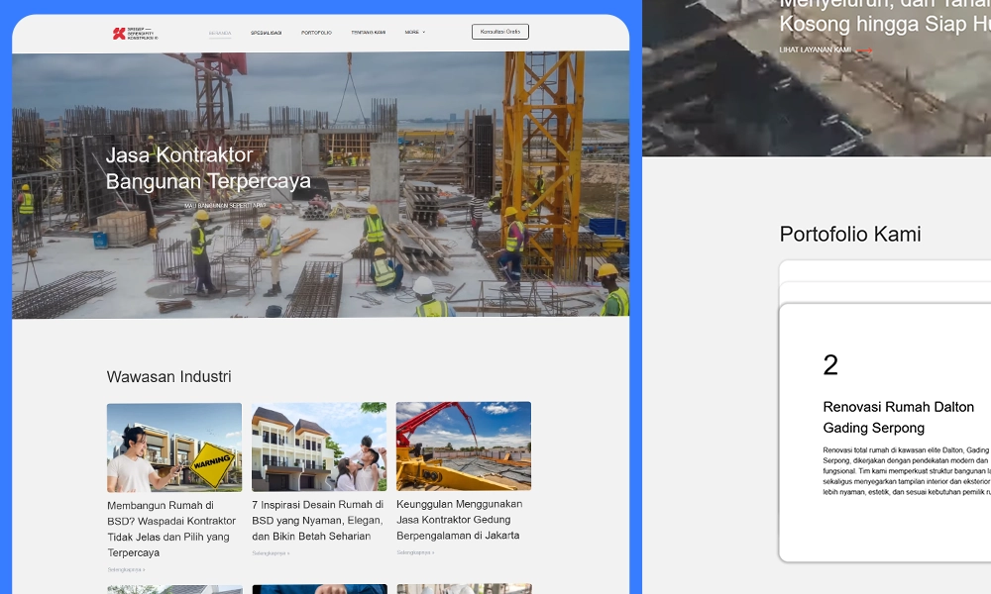Open the Beranda menu item
991x594 pixels.
[220, 33]
